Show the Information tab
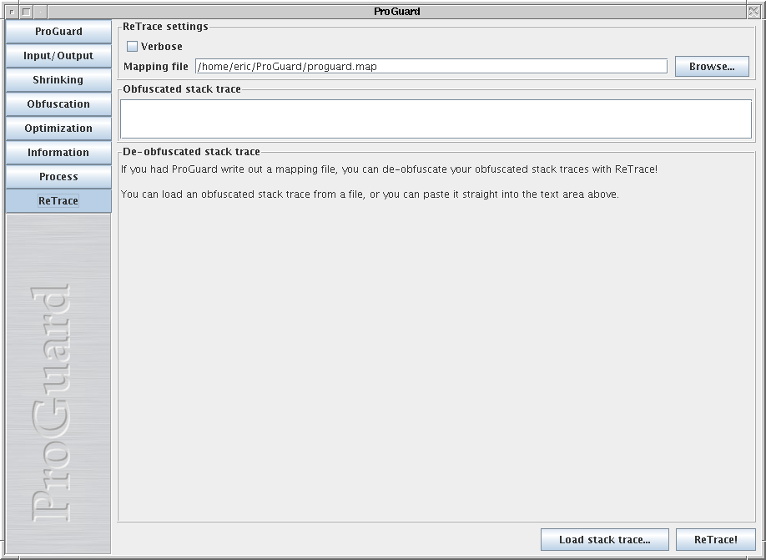The image size is (766, 560). coord(58,153)
